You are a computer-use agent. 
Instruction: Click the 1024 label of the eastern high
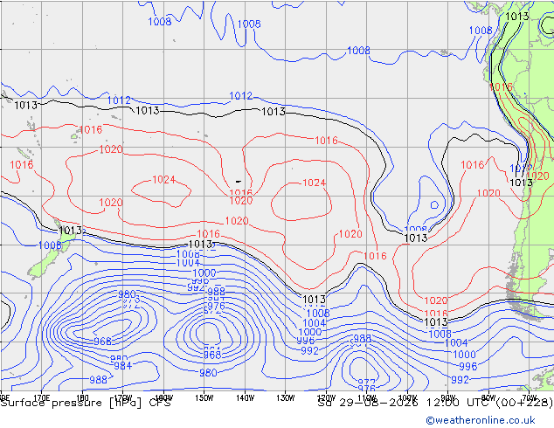[x=314, y=183]
